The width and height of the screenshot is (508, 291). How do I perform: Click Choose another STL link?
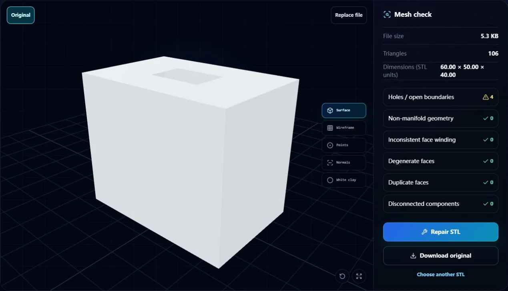(x=441, y=275)
